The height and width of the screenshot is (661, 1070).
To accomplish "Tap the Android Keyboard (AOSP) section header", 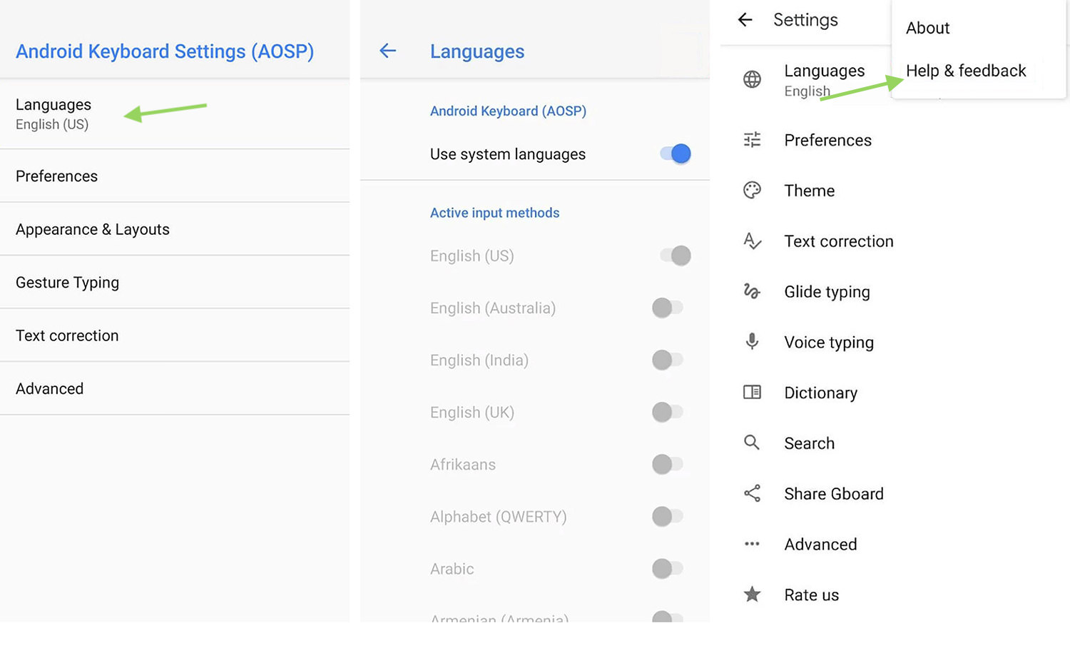I will tap(508, 111).
